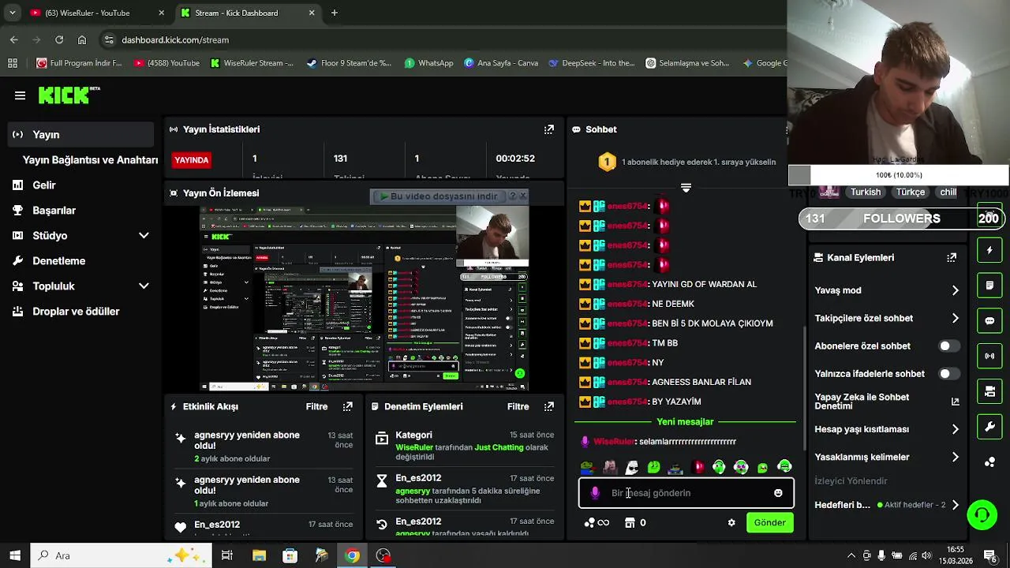Open Task View on taskbar
This screenshot has width=1010, height=568.
226,555
